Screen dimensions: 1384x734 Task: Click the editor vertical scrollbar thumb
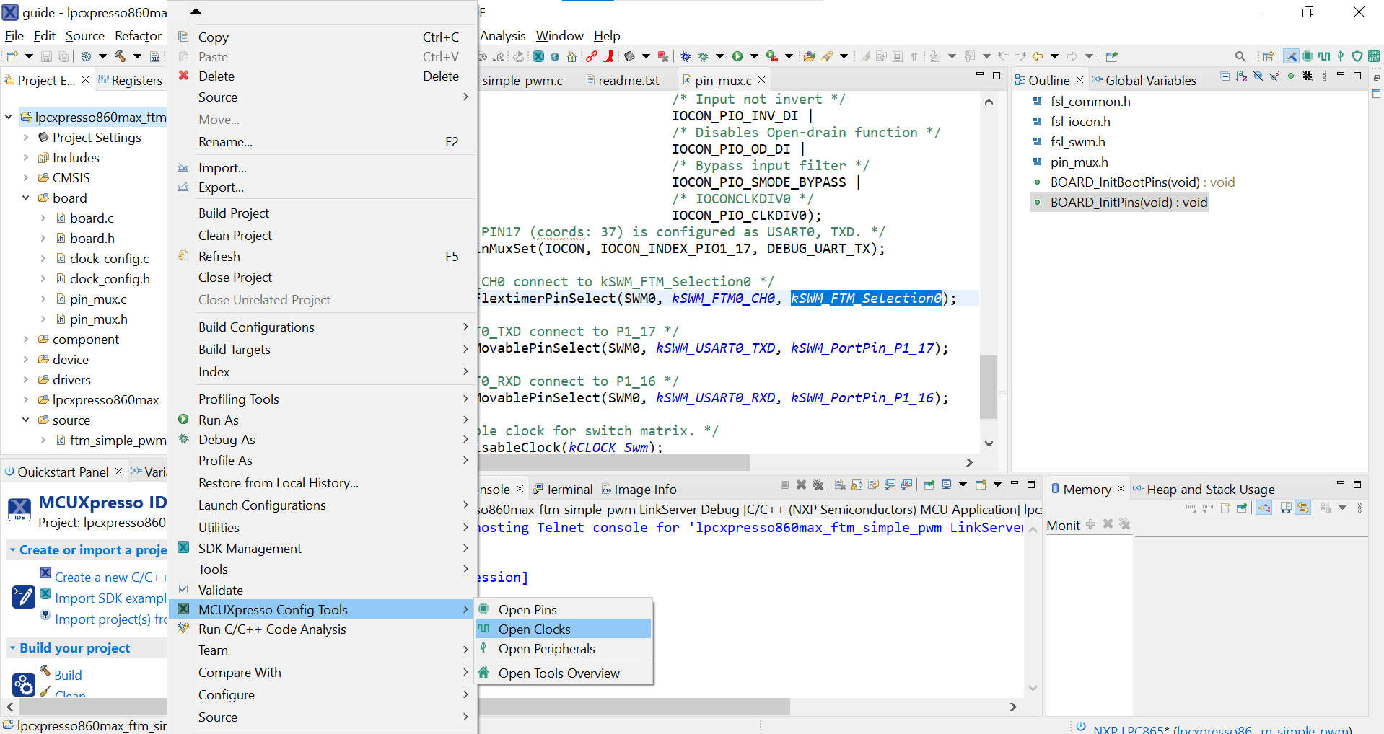pyautogui.click(x=988, y=386)
